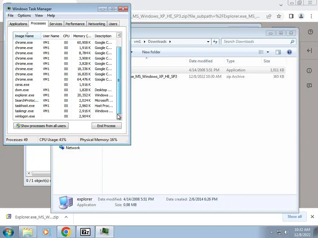Image resolution: width=318 pixels, height=238 pixels.
Task: Select the taskmgr.exe process row
Action: [x=65, y=111]
